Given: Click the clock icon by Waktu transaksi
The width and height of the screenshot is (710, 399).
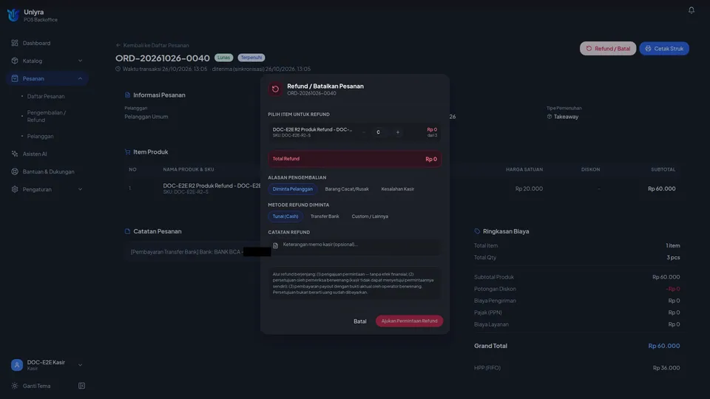Looking at the screenshot, I should pos(118,69).
